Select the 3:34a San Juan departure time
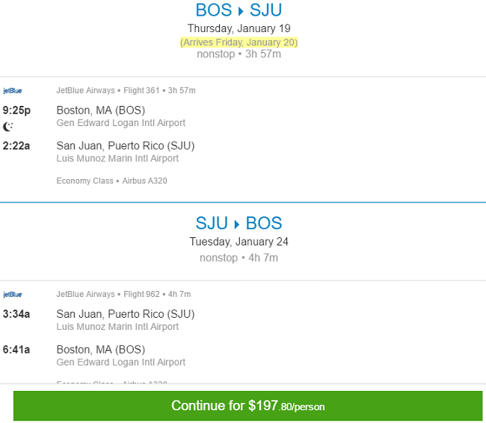This screenshot has width=486, height=423. [x=16, y=314]
